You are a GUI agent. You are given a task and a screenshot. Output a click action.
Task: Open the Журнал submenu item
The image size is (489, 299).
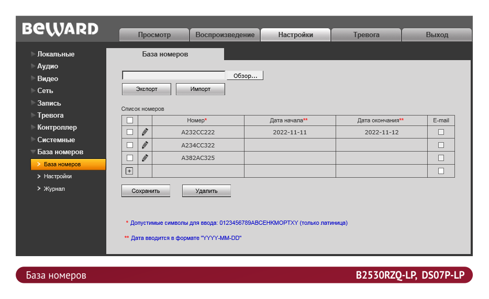54,189
